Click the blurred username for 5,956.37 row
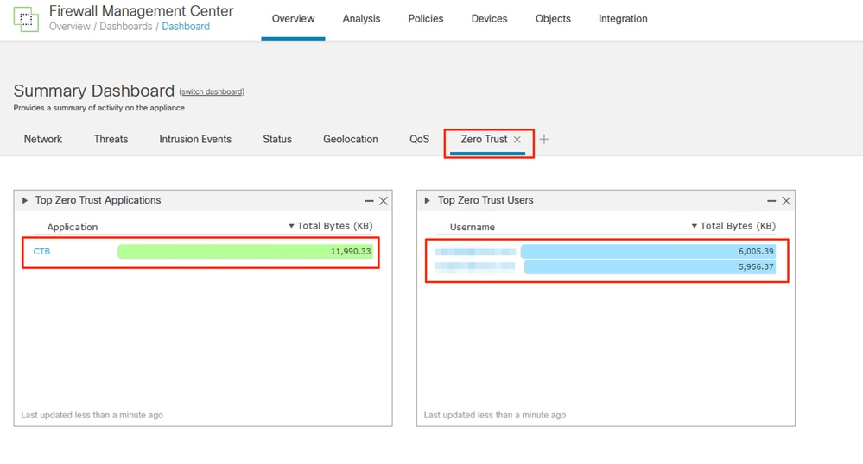The height and width of the screenshot is (464, 863). tap(475, 266)
